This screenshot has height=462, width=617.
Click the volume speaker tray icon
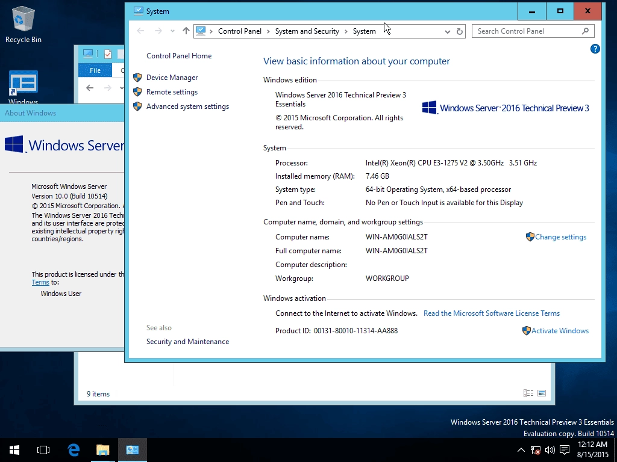550,450
